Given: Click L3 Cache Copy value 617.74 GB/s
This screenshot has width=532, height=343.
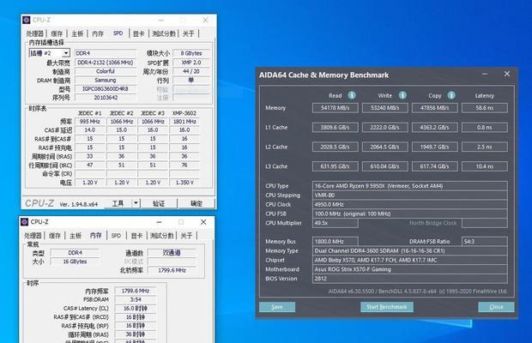Looking at the screenshot, I should [x=435, y=166].
